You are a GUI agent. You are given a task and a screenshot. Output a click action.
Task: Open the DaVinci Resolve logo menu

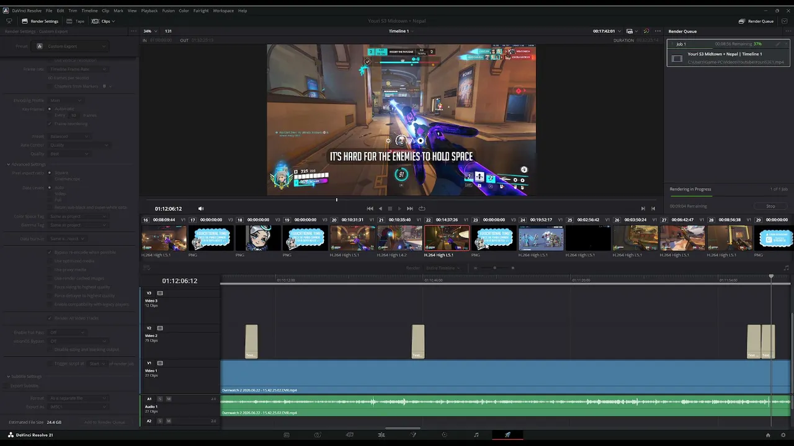(6, 11)
